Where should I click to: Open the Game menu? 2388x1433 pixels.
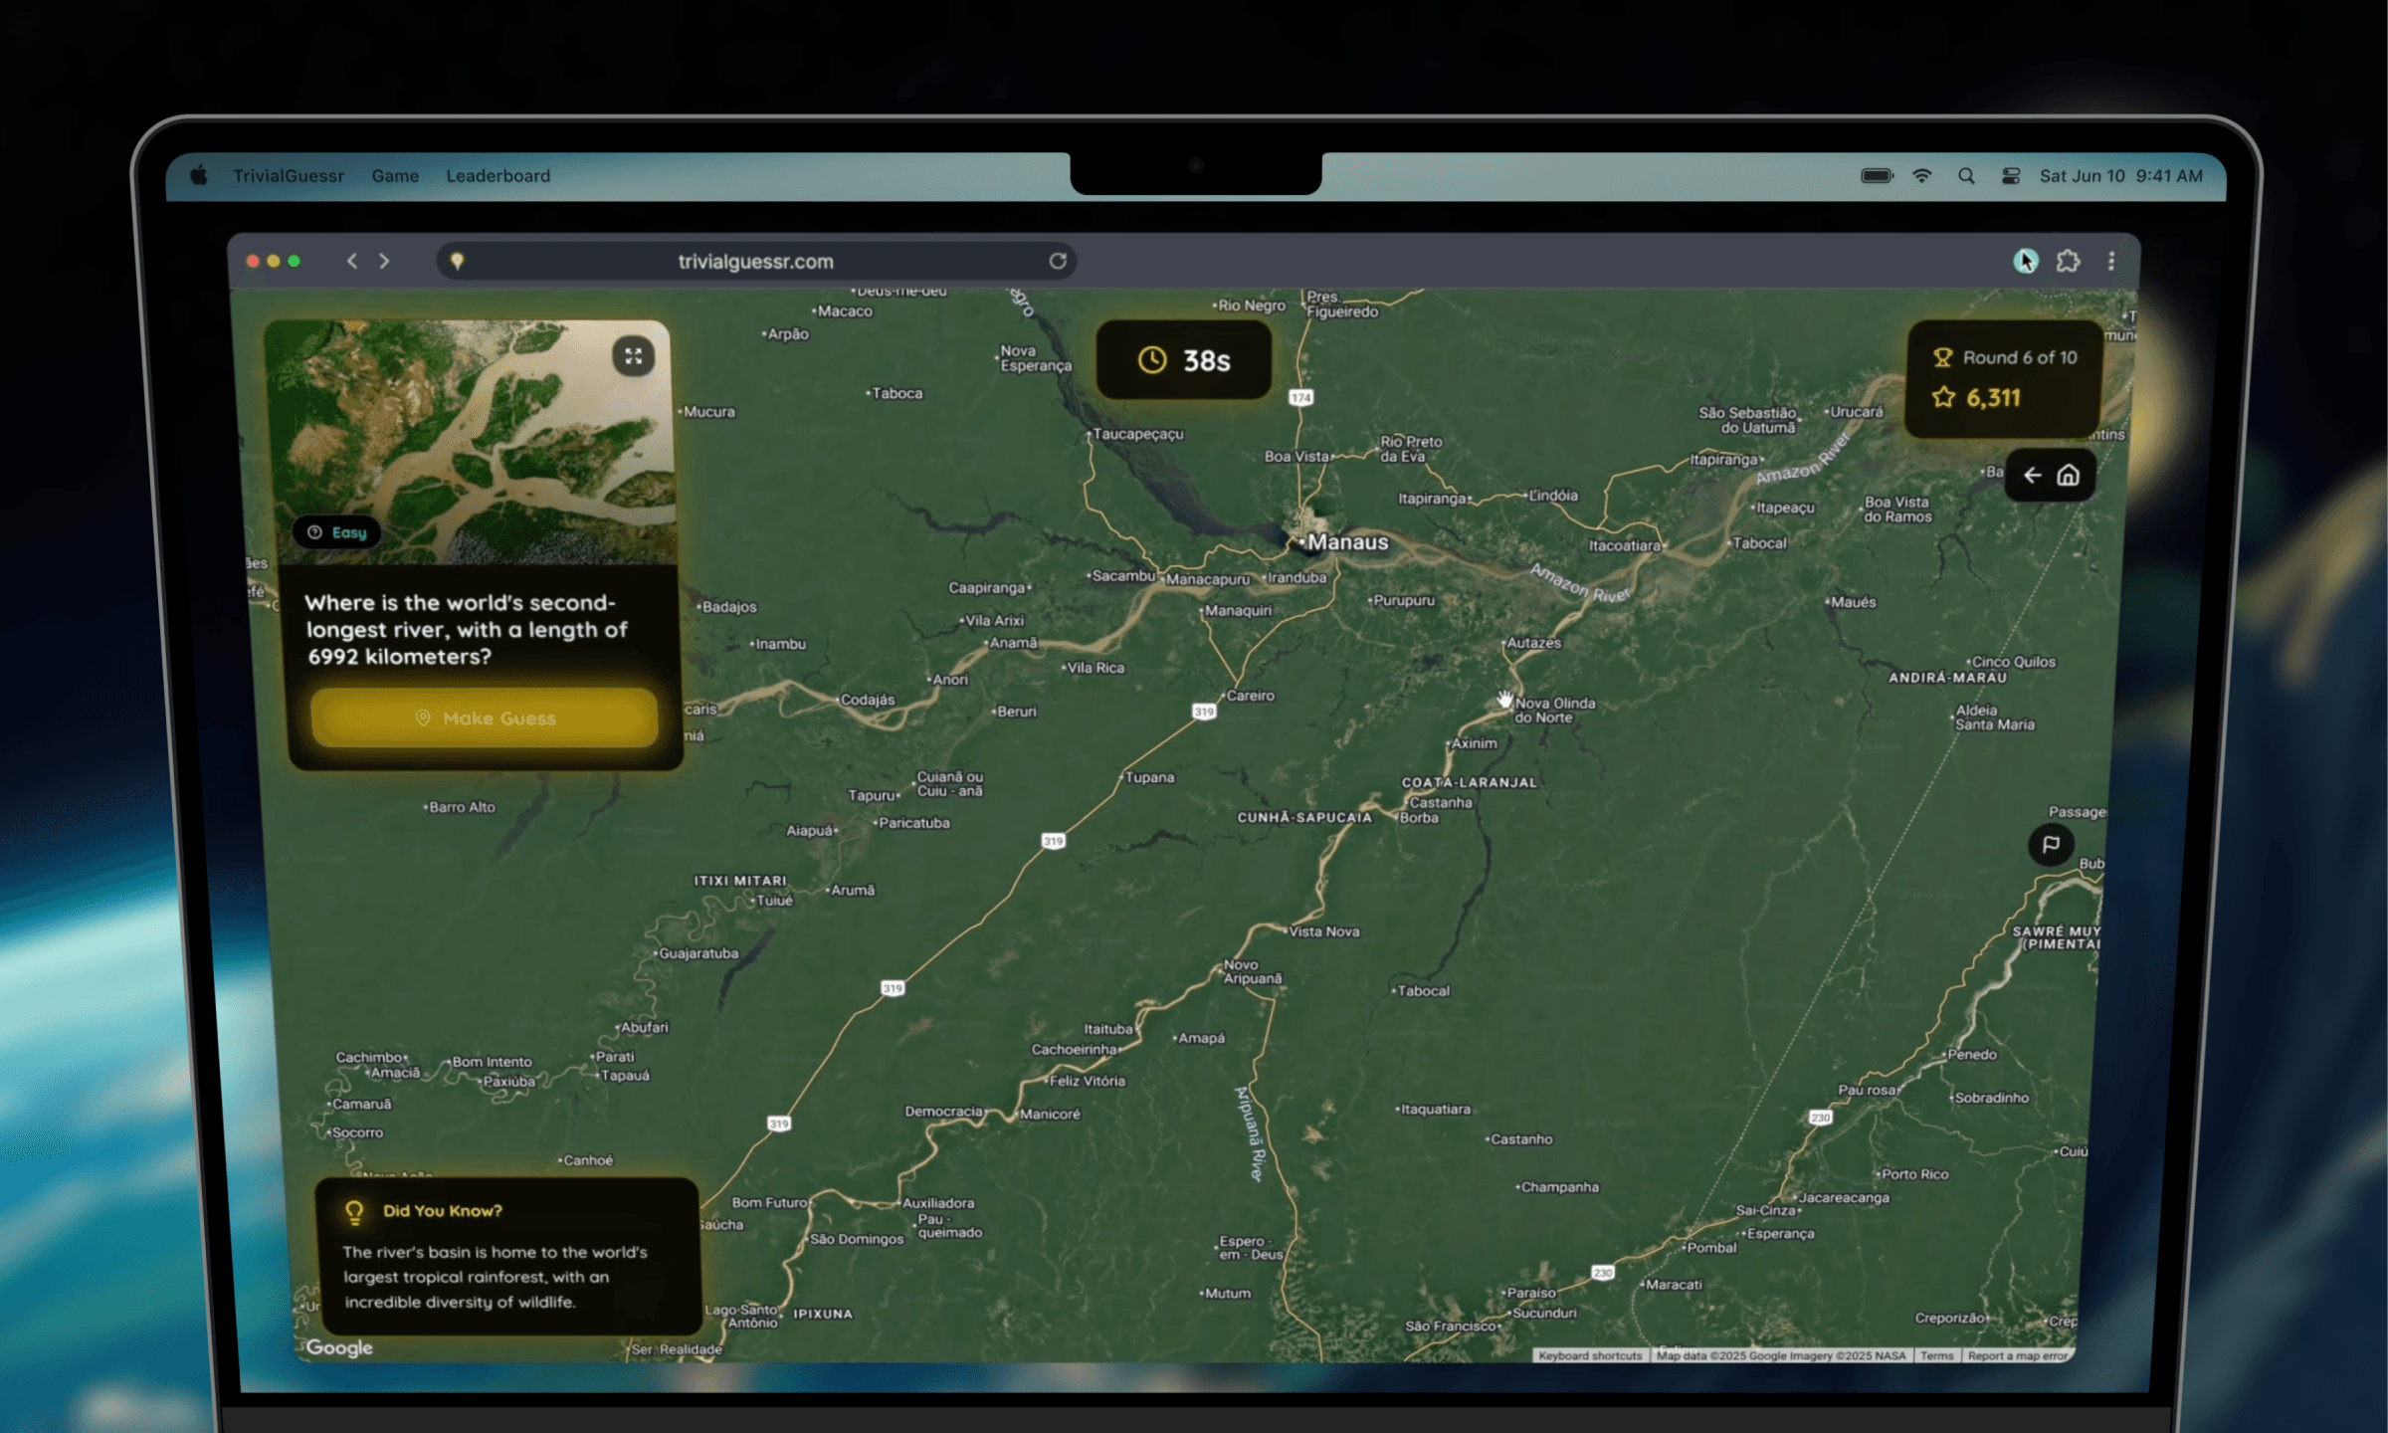tap(395, 176)
